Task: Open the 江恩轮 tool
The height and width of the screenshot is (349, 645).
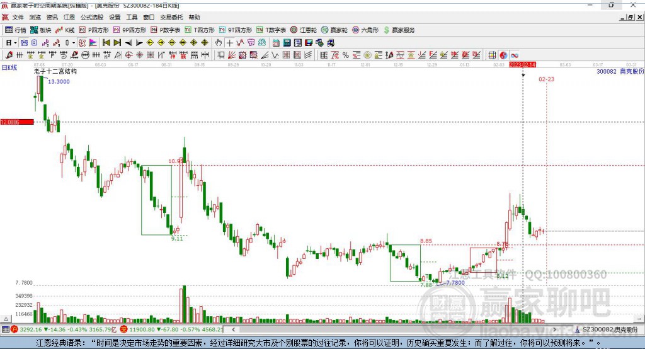Action: tap(304, 30)
